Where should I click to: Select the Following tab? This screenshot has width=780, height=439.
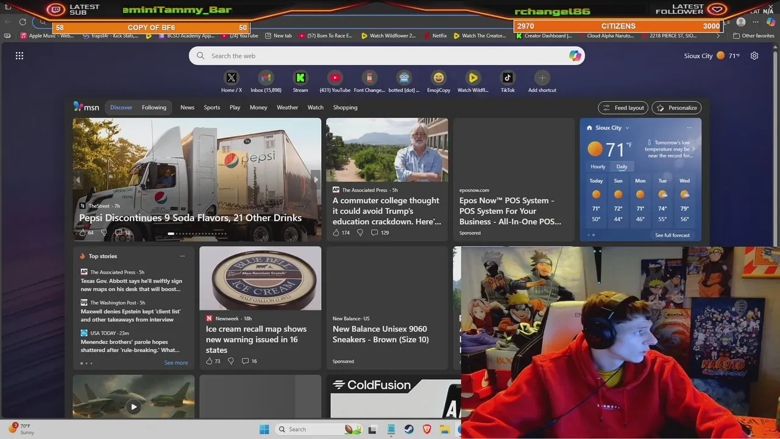click(154, 107)
